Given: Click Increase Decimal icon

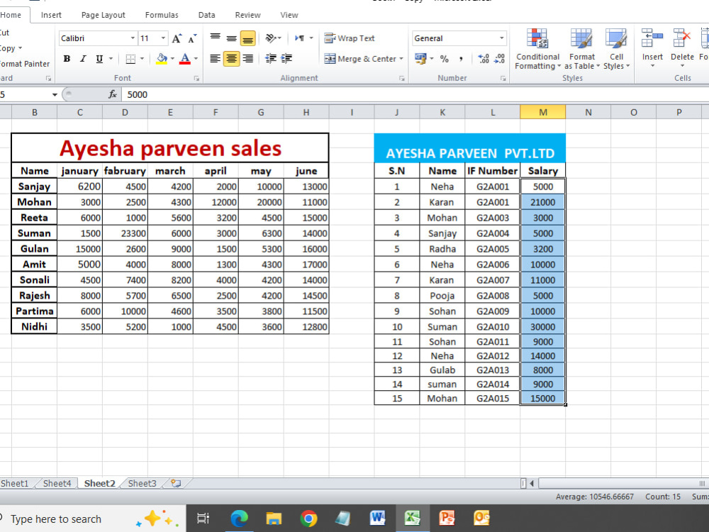Looking at the screenshot, I should (x=484, y=59).
